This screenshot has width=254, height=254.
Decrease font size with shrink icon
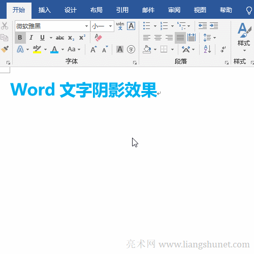point(105,49)
